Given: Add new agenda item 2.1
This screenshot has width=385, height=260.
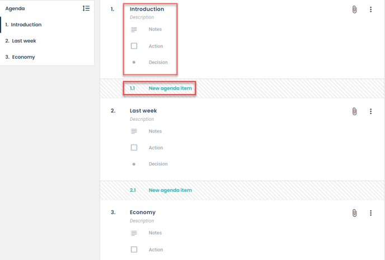Looking at the screenshot, I should click(x=170, y=190).
